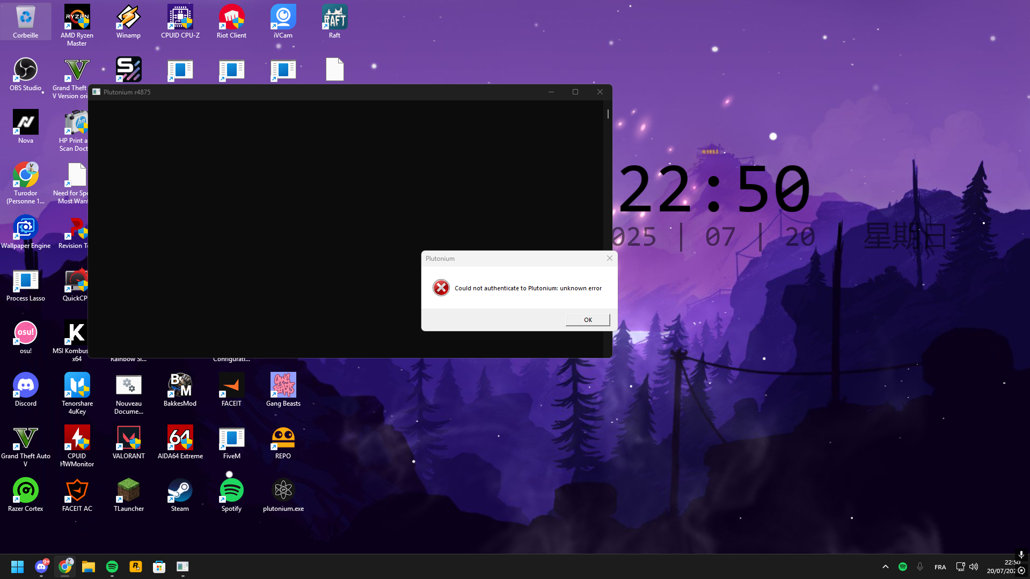The image size is (1030, 579).
Task: Close the Plutonium error dialog
Action: coord(610,258)
